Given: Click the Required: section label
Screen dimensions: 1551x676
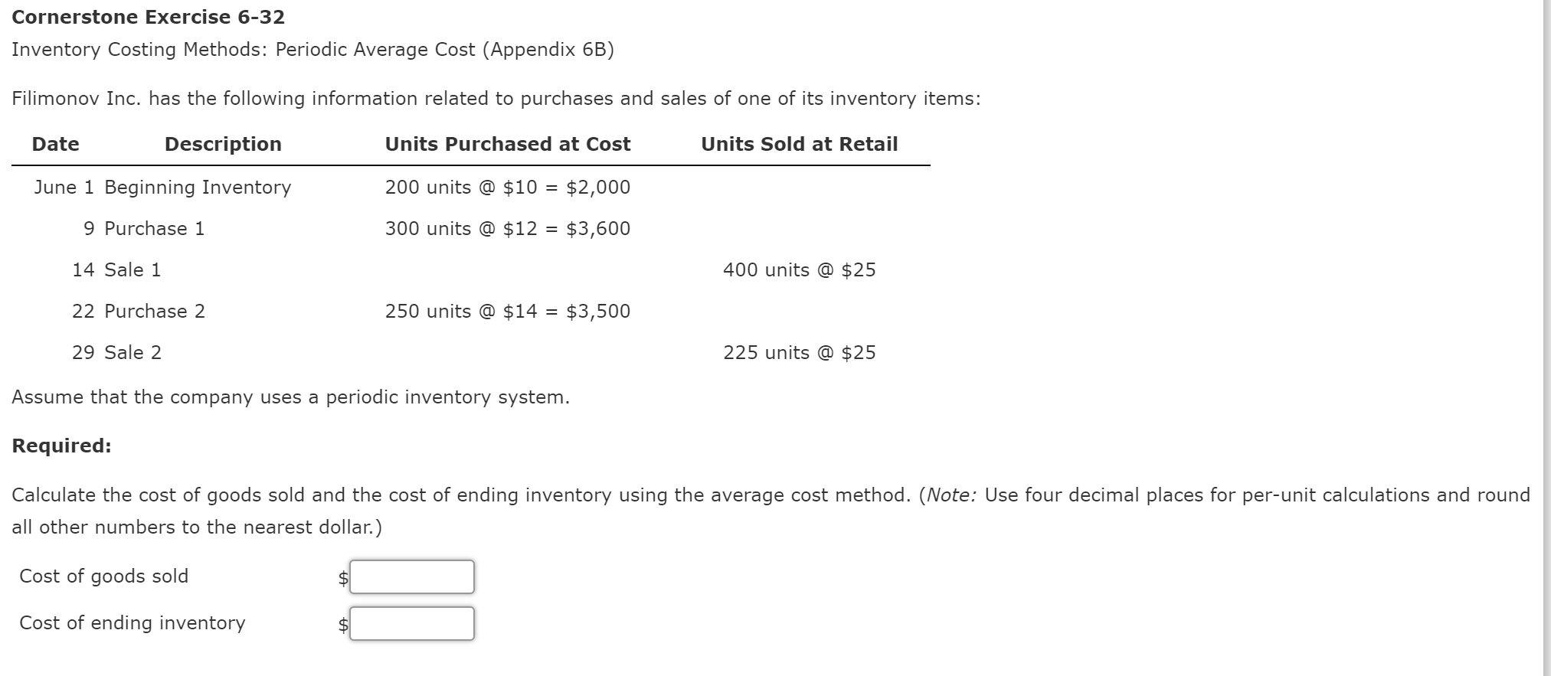Looking at the screenshot, I should point(61,446).
